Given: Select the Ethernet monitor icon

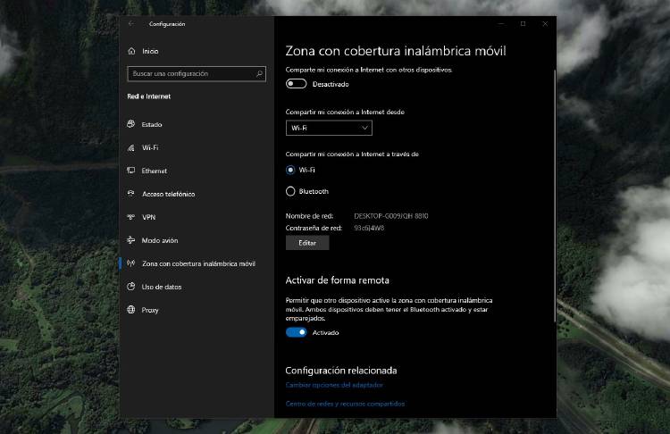Looking at the screenshot, I should pyautogui.click(x=131, y=171).
